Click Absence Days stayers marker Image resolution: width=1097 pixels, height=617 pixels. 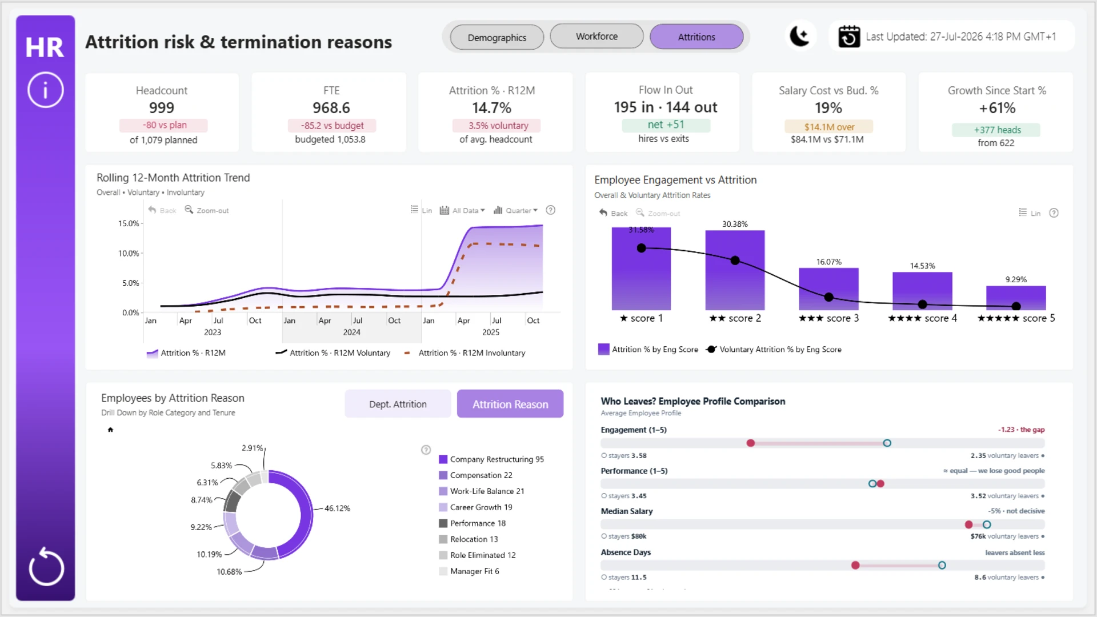pyautogui.click(x=942, y=566)
